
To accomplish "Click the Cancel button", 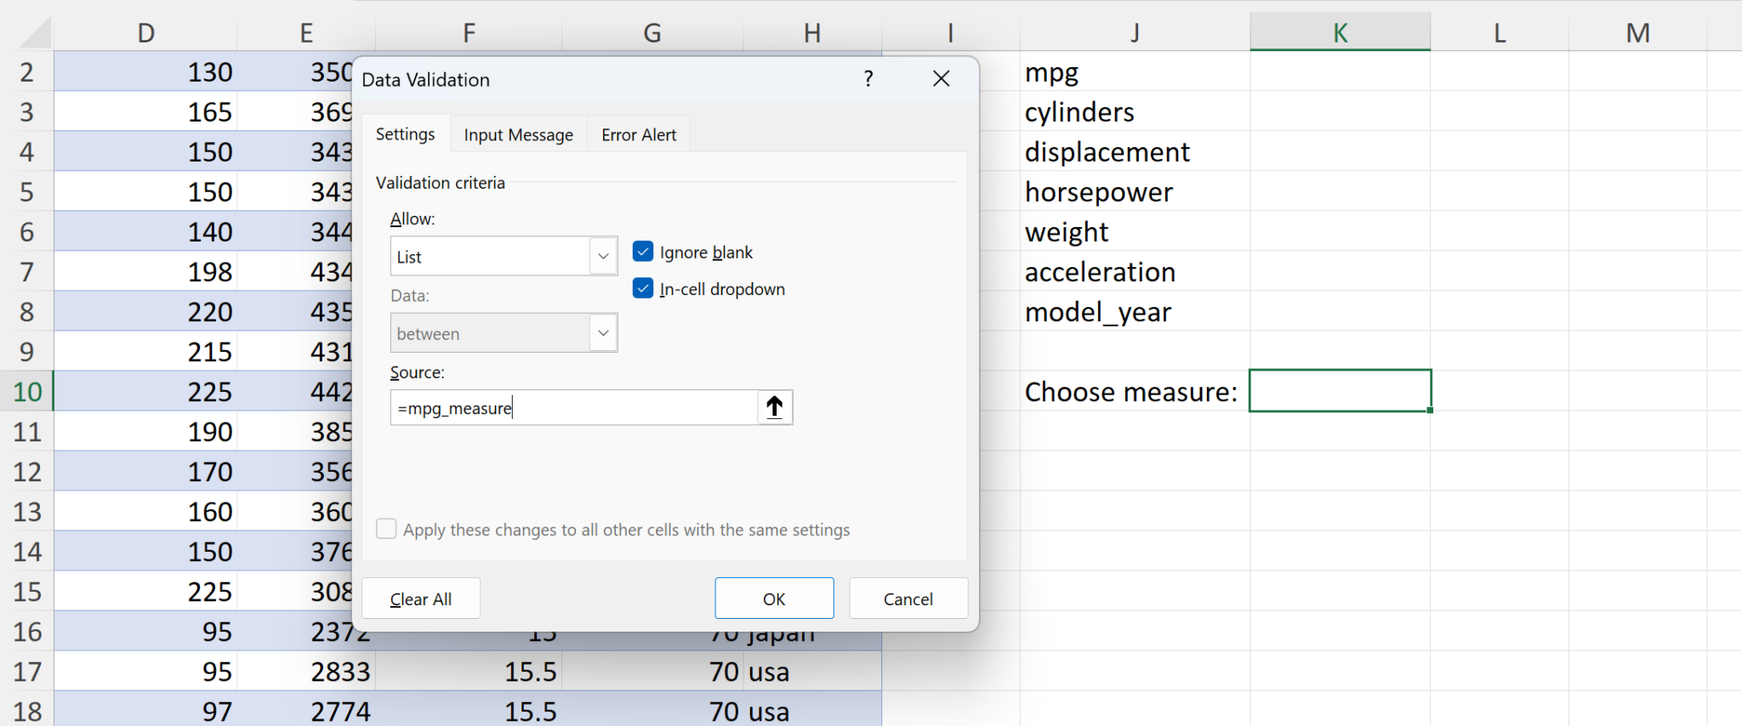I will tap(908, 599).
